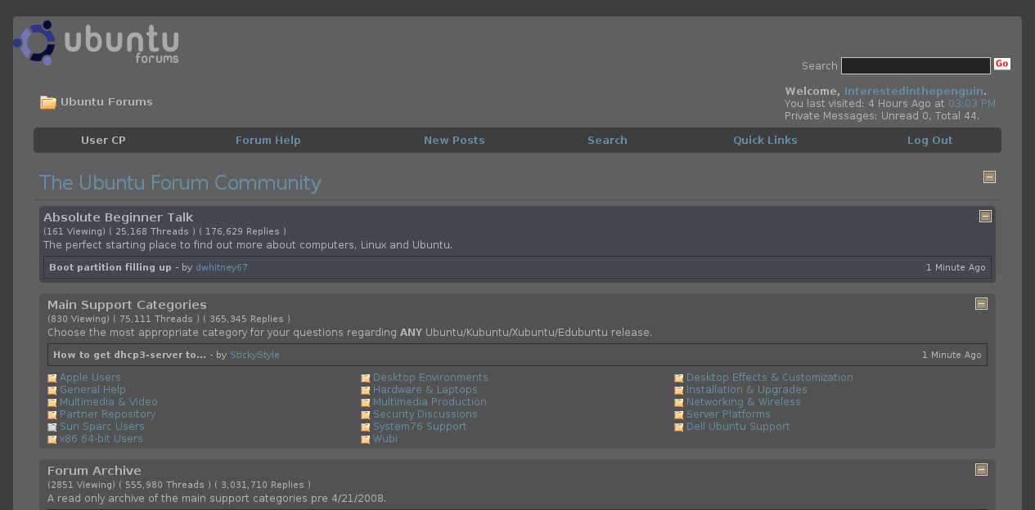Click the icon next to Dell Ubuntu Support

click(679, 427)
